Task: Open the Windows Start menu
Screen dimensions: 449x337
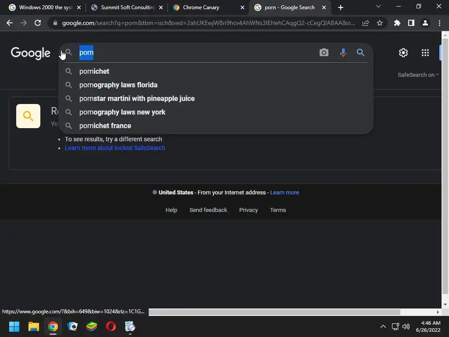Action: (x=14, y=326)
